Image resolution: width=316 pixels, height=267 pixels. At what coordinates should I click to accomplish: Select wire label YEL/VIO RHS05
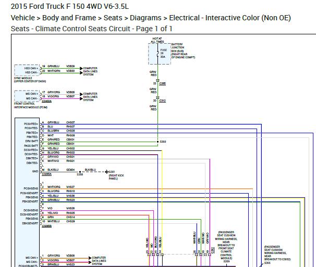[x=61, y=213]
